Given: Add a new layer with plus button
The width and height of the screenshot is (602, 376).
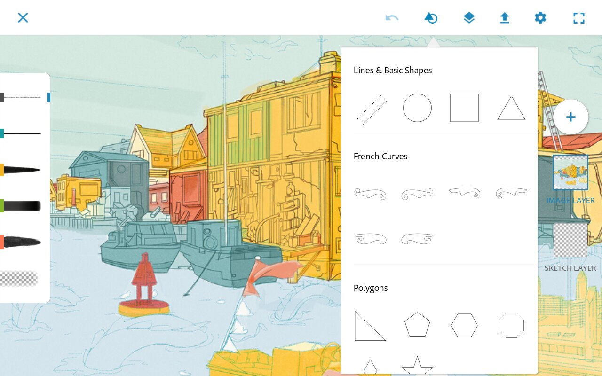Looking at the screenshot, I should [570, 117].
